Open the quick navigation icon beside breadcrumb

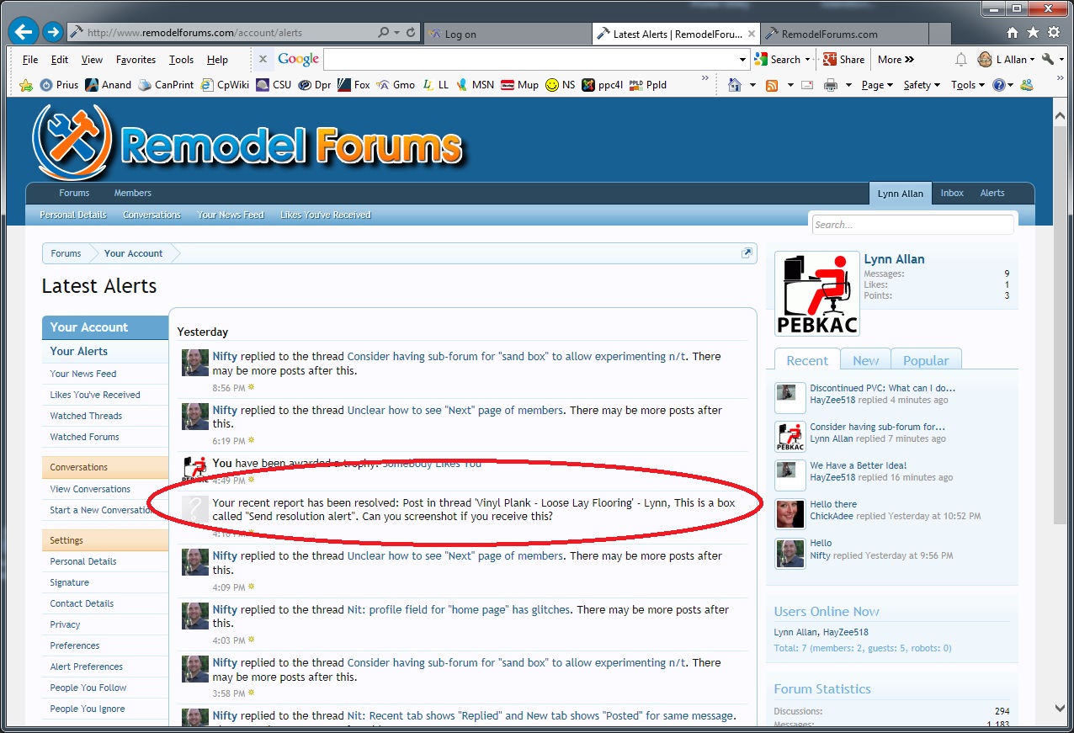click(746, 253)
